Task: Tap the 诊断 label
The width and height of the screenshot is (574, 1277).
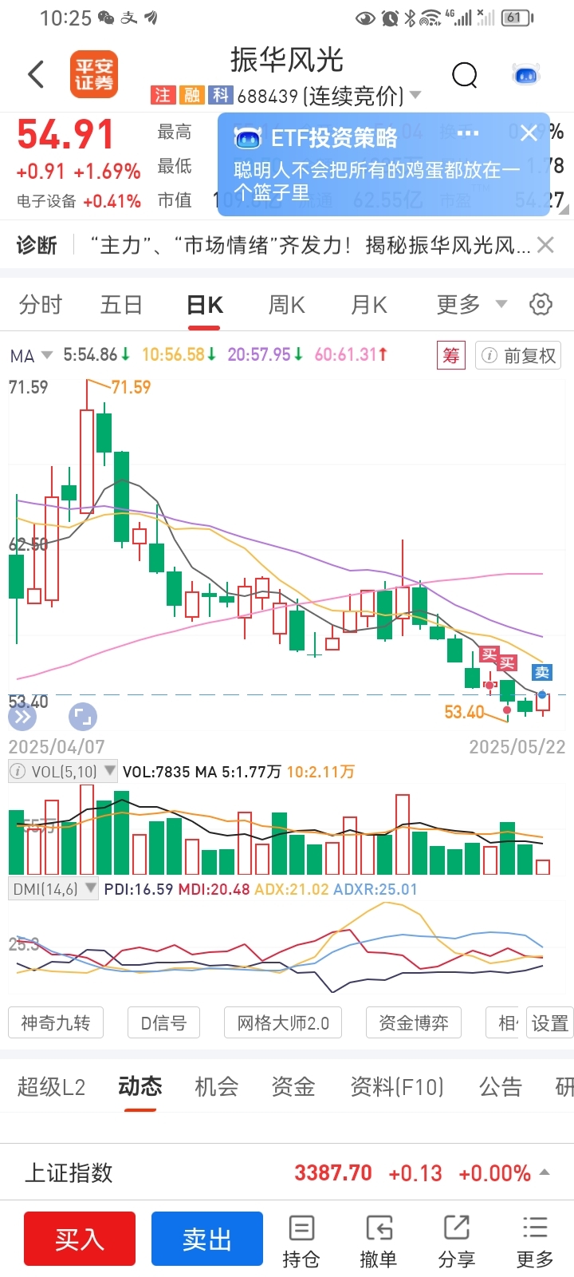Action: (x=37, y=245)
